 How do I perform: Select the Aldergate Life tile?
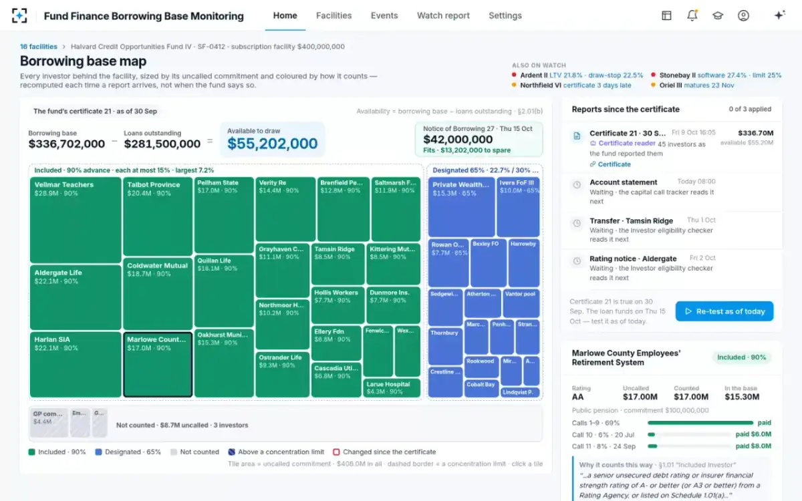tap(75, 297)
